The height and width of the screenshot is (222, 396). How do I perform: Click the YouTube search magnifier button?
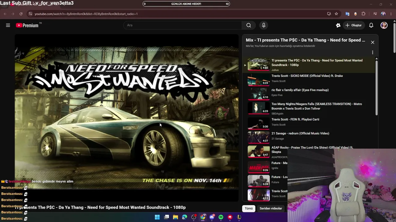(249, 25)
